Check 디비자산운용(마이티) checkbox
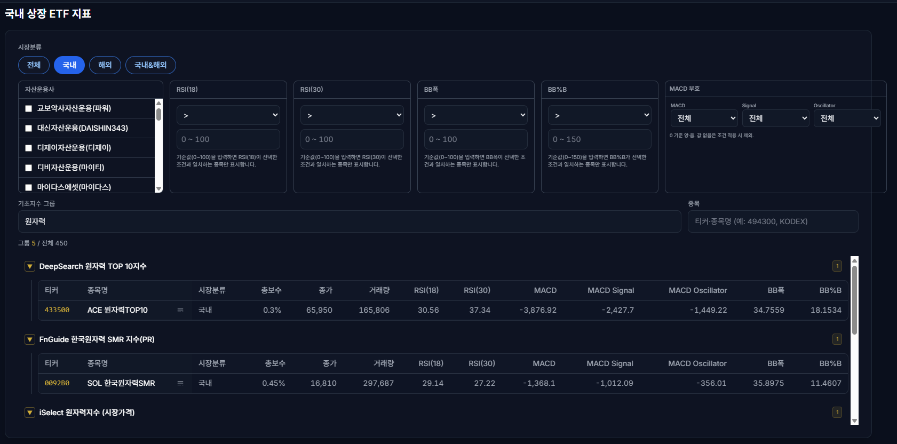Screen dimensions: 897x444 29,168
